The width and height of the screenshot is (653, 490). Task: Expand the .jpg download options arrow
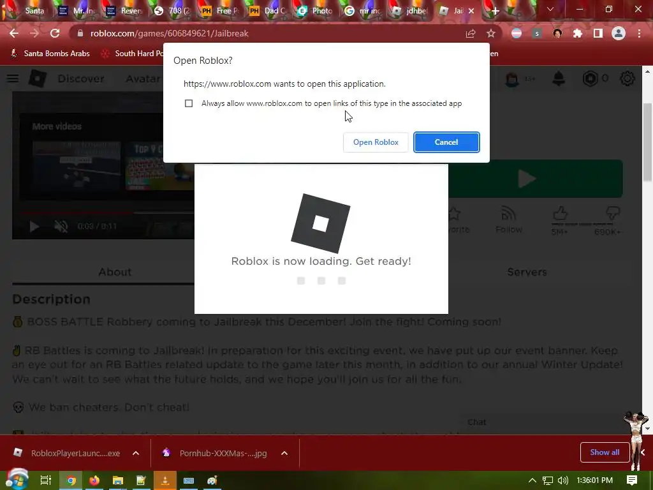pyautogui.click(x=284, y=453)
